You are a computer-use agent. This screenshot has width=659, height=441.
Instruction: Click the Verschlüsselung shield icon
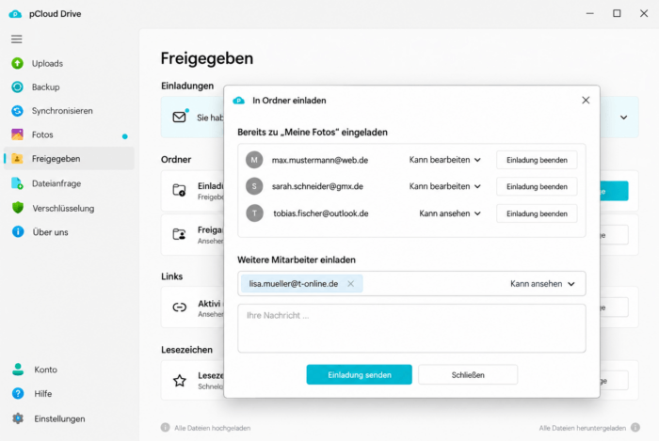[x=18, y=208]
